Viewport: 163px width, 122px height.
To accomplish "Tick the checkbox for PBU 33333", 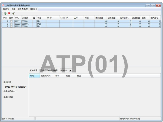I will tap(11, 26).
